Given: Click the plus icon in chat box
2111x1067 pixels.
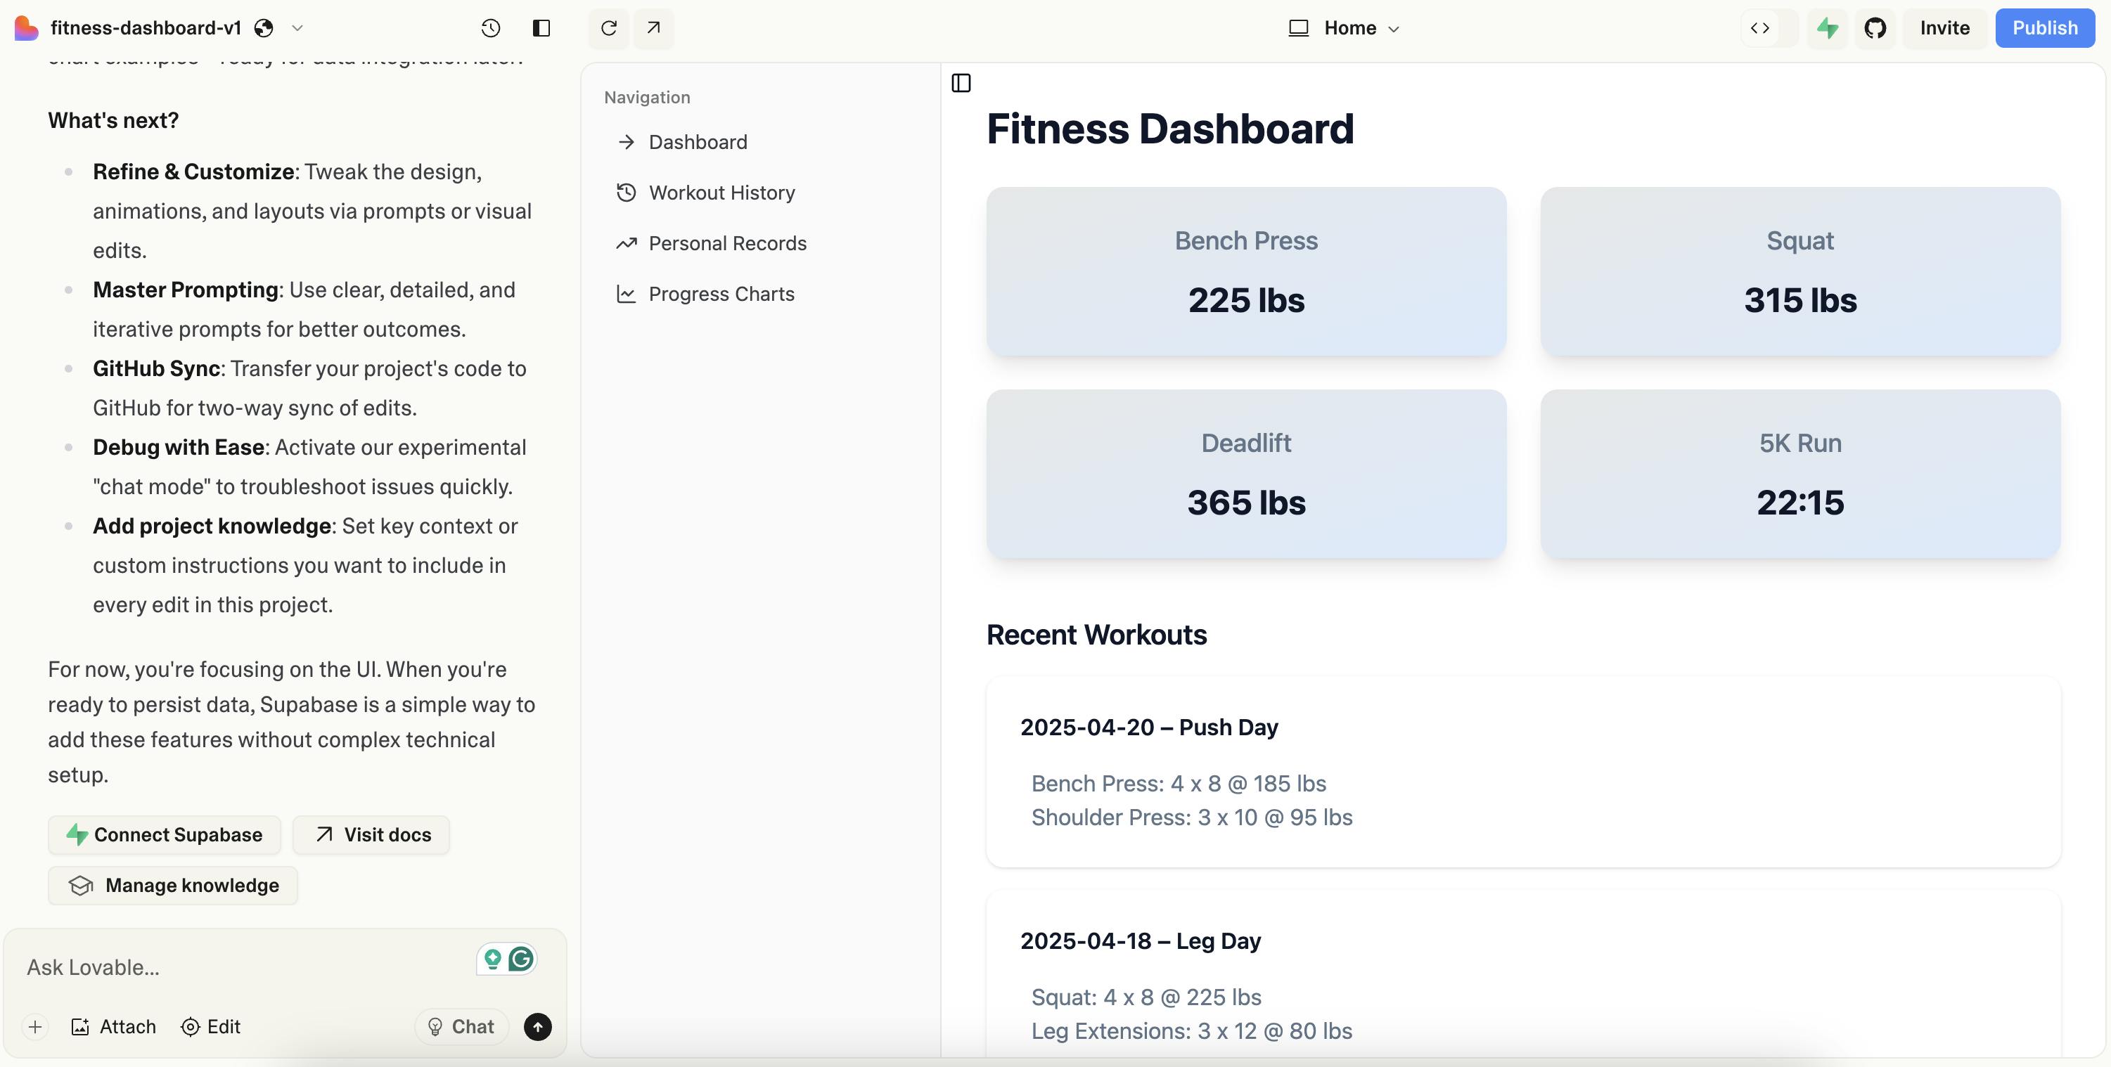Looking at the screenshot, I should (35, 1027).
